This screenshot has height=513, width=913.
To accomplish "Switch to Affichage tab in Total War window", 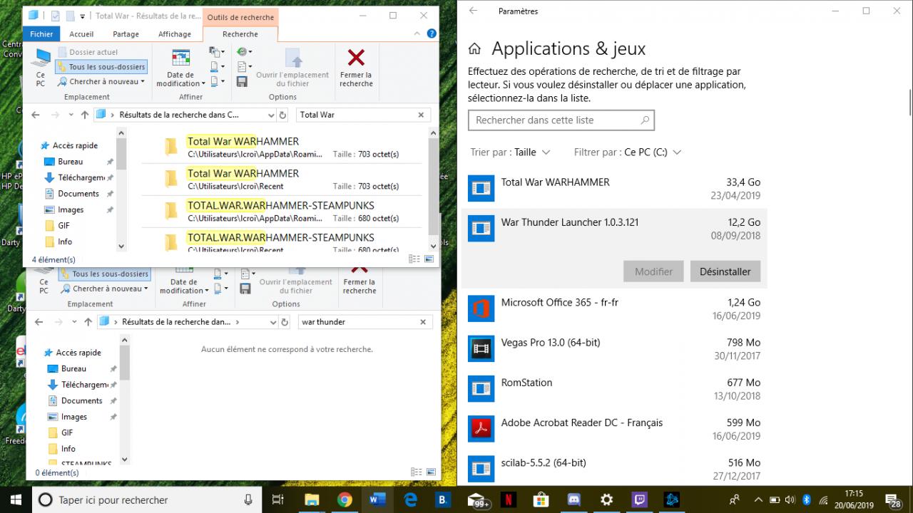I will (x=175, y=34).
